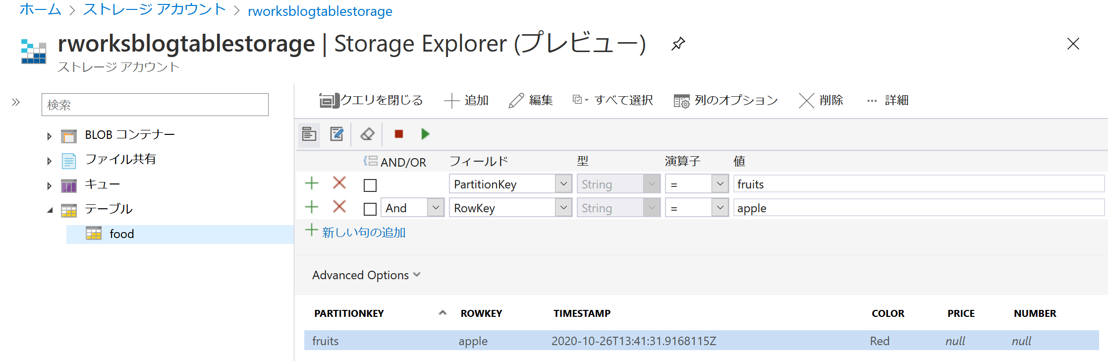Click the food table icon
This screenshot has height=361, width=1108.
94,234
